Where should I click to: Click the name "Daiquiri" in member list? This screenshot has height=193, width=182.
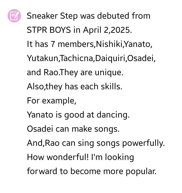[x=110, y=59]
